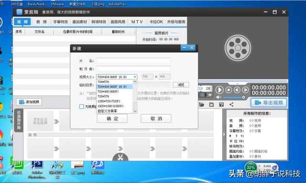306x183 pixels.
Task: Click the share icon below the preview
Action: click(231, 105)
